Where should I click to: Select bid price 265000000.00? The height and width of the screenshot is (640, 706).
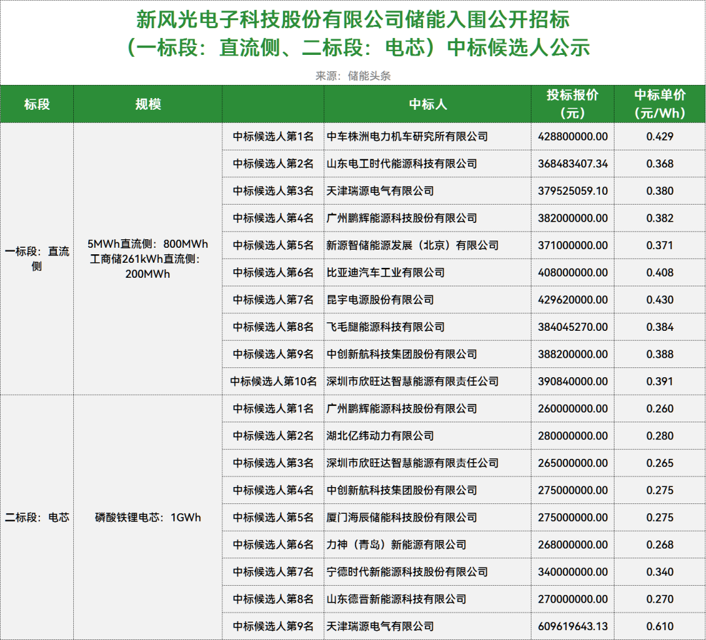tap(573, 463)
